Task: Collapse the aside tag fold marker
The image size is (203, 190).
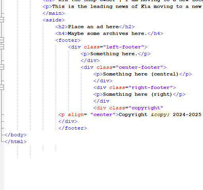Action: pos(2,20)
